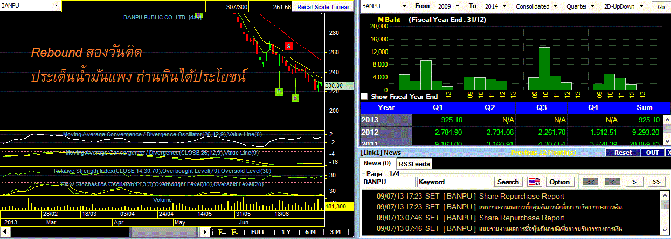Image resolution: width=671 pixels, height=239 pixels.
Task: Click the Sum column header
Action: (644, 107)
